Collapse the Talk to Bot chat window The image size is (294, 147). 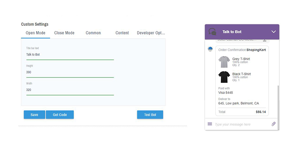tap(273, 32)
